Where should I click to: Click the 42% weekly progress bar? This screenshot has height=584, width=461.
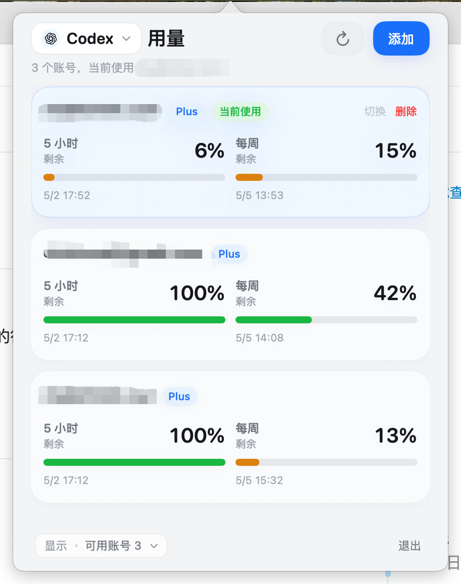(326, 320)
